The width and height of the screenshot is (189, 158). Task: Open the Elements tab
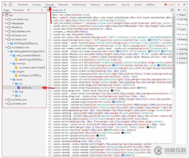[23, 5]
